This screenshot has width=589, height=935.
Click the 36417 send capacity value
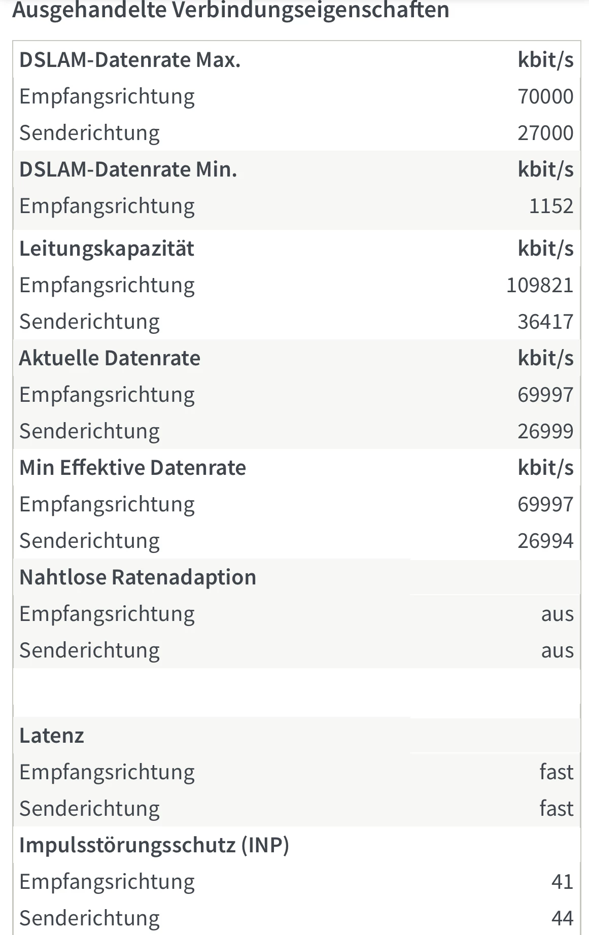(545, 322)
